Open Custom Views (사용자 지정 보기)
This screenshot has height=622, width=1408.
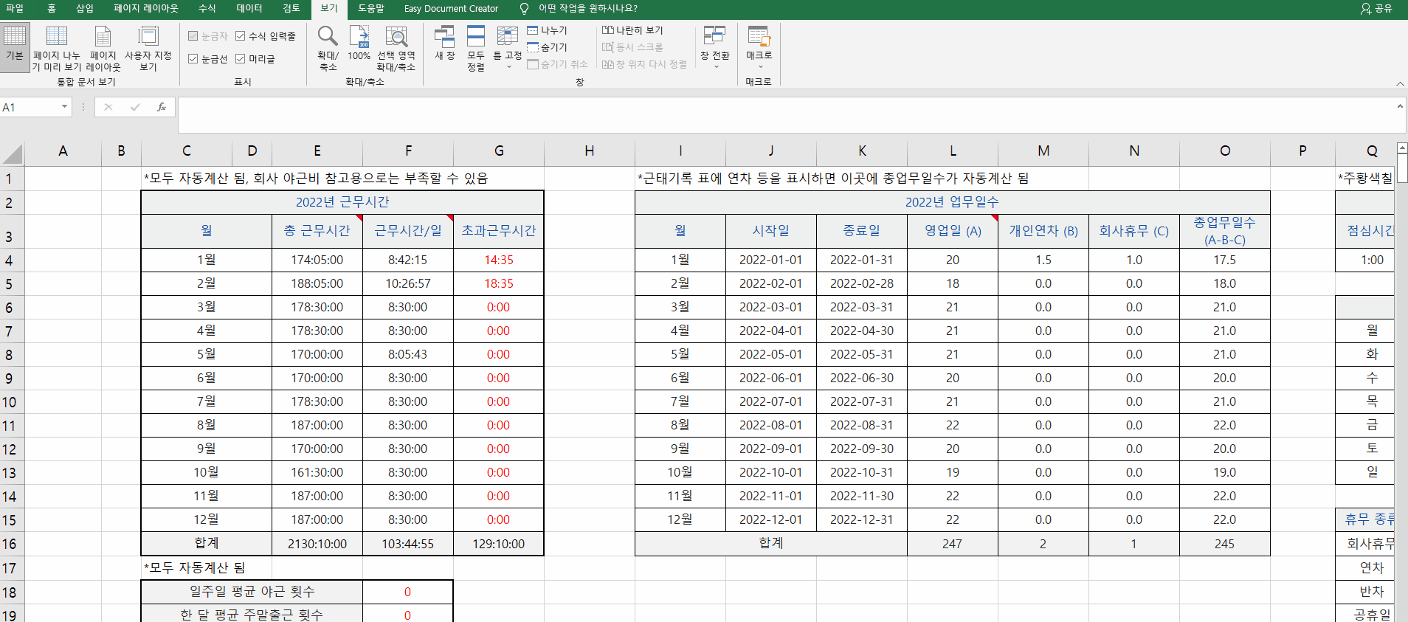[x=148, y=48]
